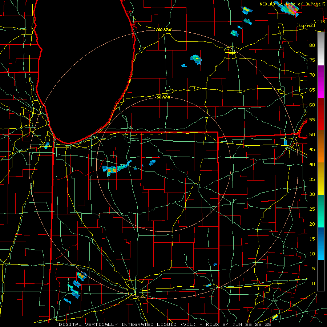The width and height of the screenshot is (327, 327).
Task: Click the NEXLAB-College of DuPage label
Action: (291, 4)
